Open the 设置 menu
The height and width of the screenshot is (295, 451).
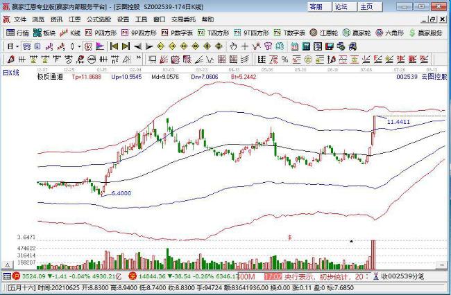pyautogui.click(x=123, y=19)
